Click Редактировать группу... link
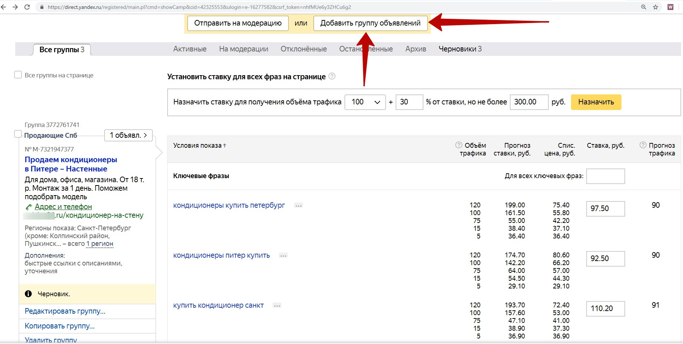 65,311
